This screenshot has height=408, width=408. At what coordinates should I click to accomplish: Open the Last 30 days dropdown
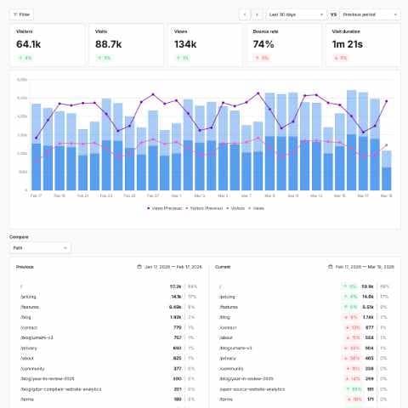tap(296, 14)
